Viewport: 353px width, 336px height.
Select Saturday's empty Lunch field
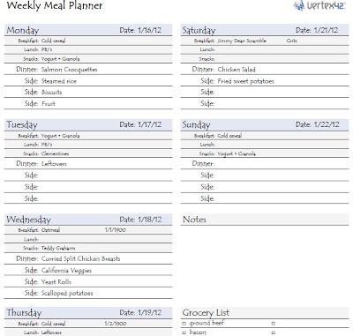pos(282,49)
